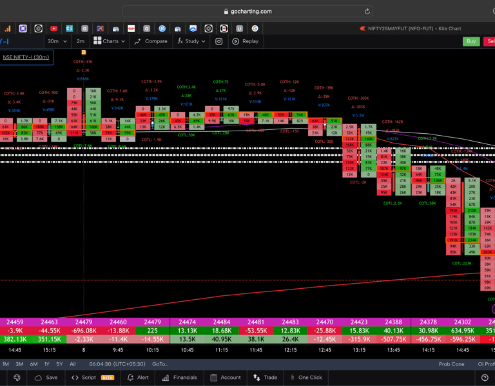This screenshot has width=495, height=386.
Task: Take a chart snapshot with the camera icon
Action: [x=218, y=41]
